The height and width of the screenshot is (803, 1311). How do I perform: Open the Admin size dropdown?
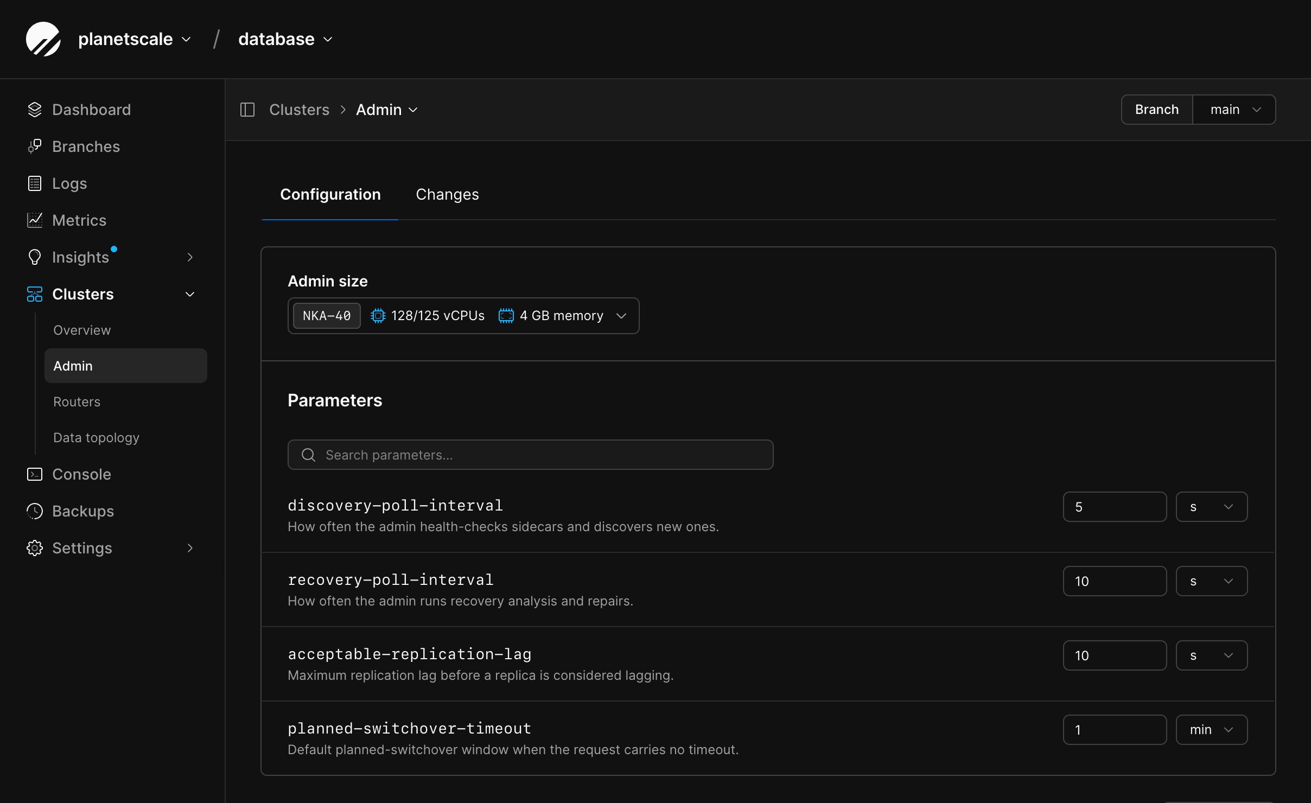pos(463,316)
